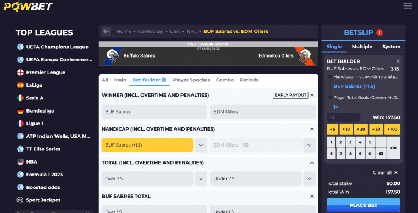This screenshot has height=213, width=418.
Task: Click the Bundesliga Germany flag icon
Action: pyautogui.click(x=20, y=111)
